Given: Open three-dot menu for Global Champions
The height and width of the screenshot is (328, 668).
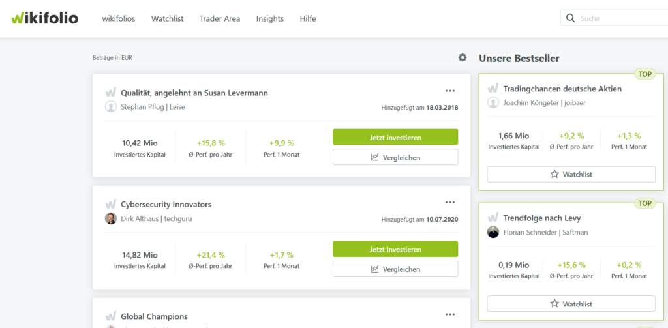Looking at the screenshot, I should pos(450,314).
